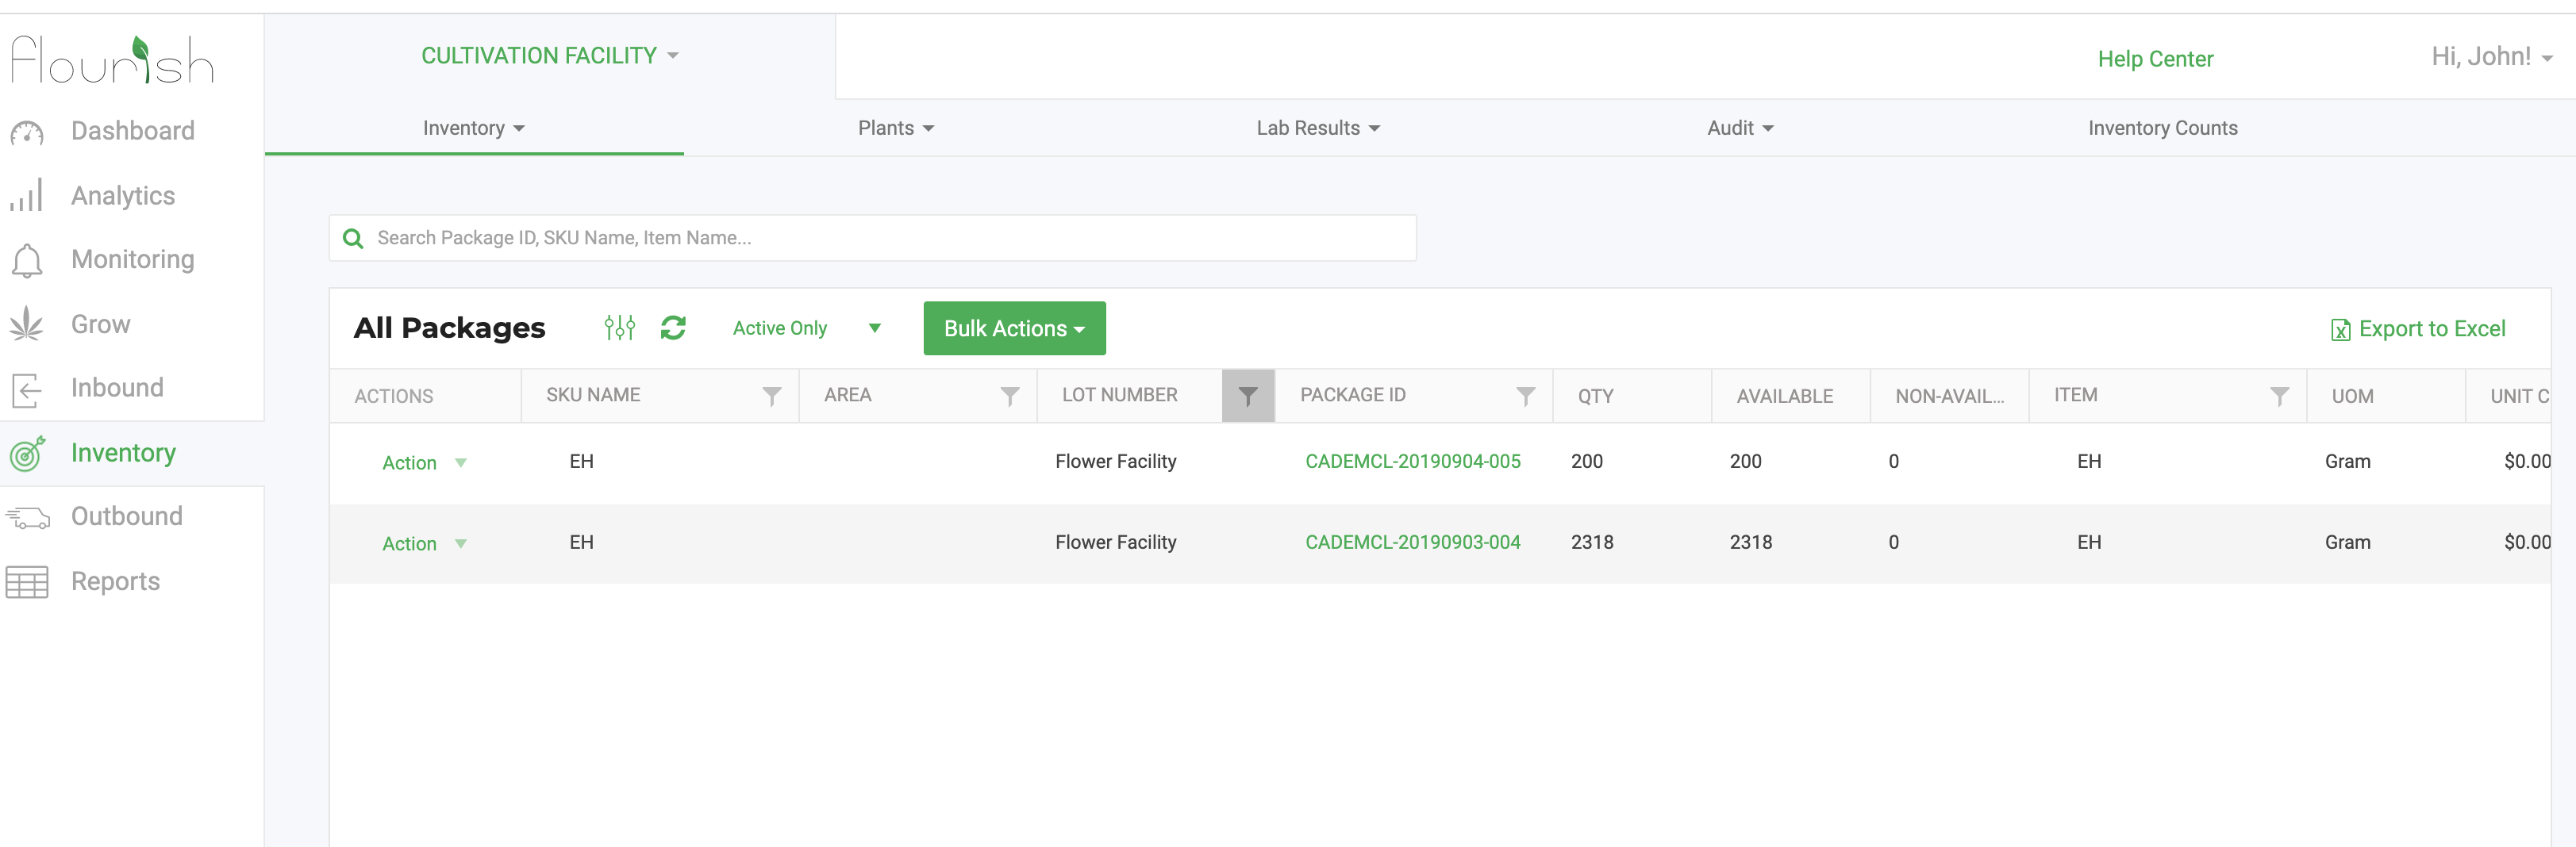Click the Outbound truck icon

pos(27,517)
